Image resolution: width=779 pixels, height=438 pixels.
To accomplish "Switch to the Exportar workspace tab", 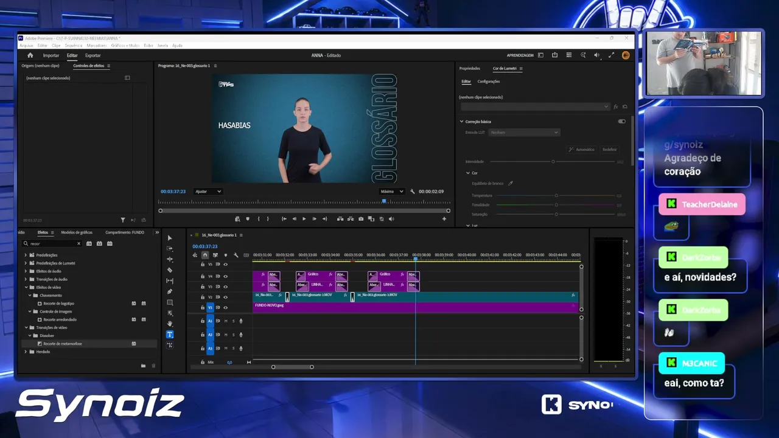I will click(x=93, y=55).
